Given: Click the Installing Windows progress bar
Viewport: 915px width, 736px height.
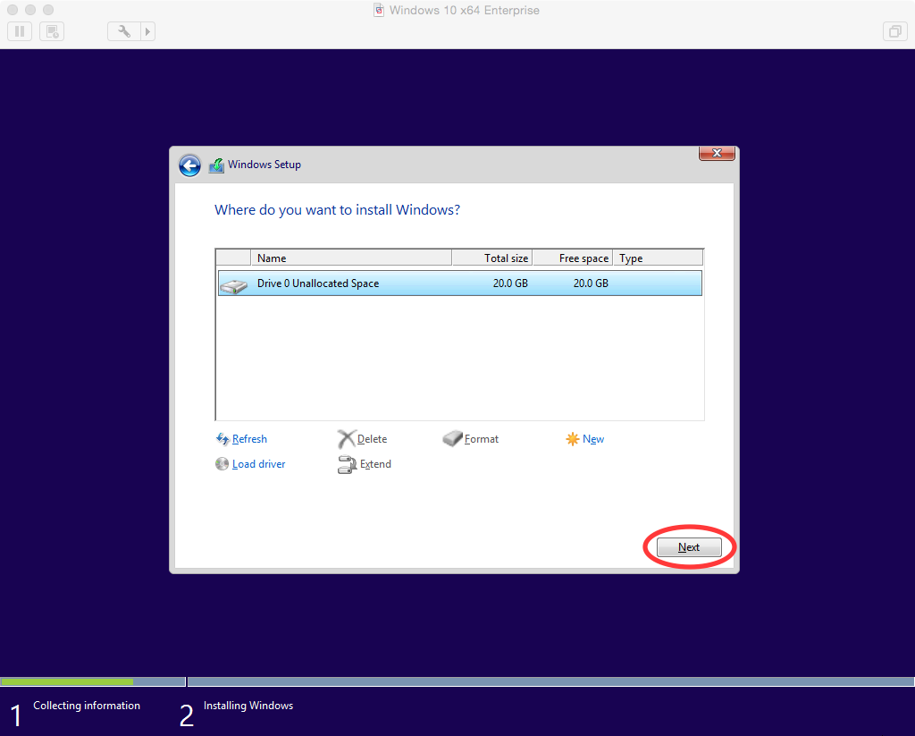Looking at the screenshot, I should coord(550,681).
